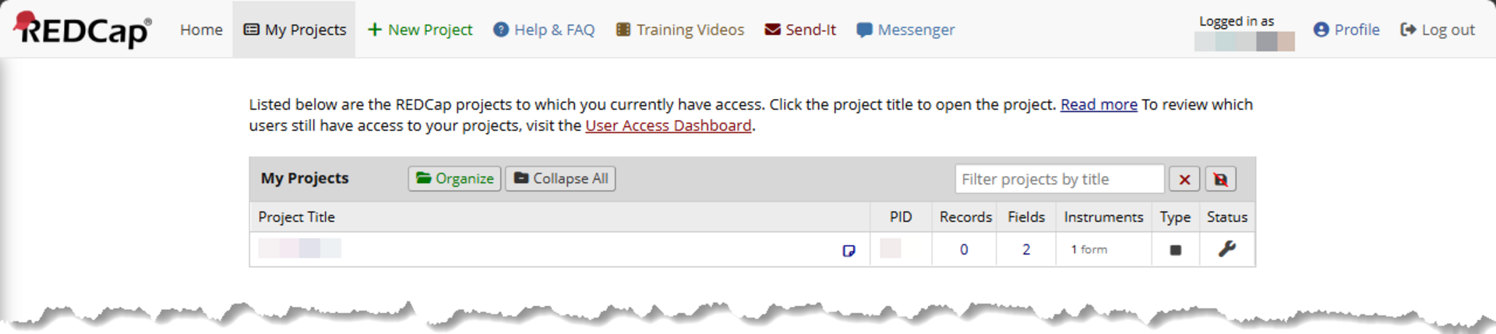Click the REDCap logo
Screen dimensions: 1496x334
pos(83,30)
